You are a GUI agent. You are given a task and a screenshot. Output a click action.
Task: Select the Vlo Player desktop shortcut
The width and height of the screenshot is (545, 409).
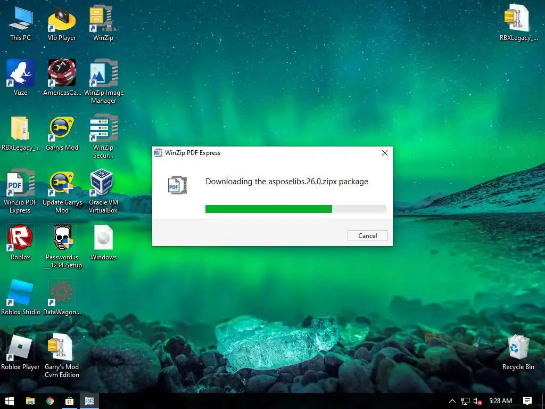[62, 23]
